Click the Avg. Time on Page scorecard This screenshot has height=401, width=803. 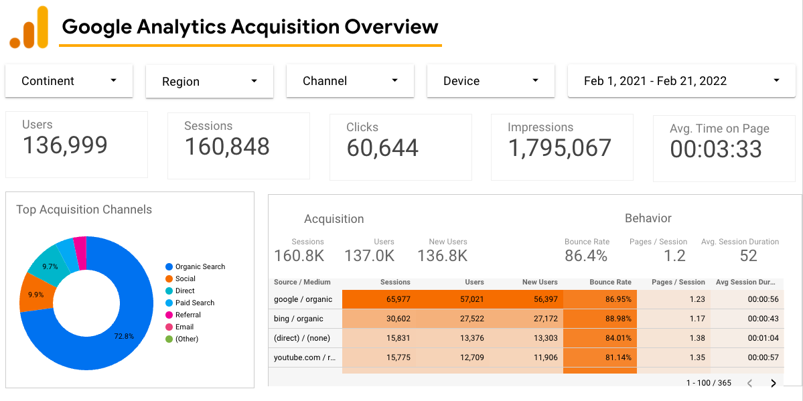click(724, 148)
